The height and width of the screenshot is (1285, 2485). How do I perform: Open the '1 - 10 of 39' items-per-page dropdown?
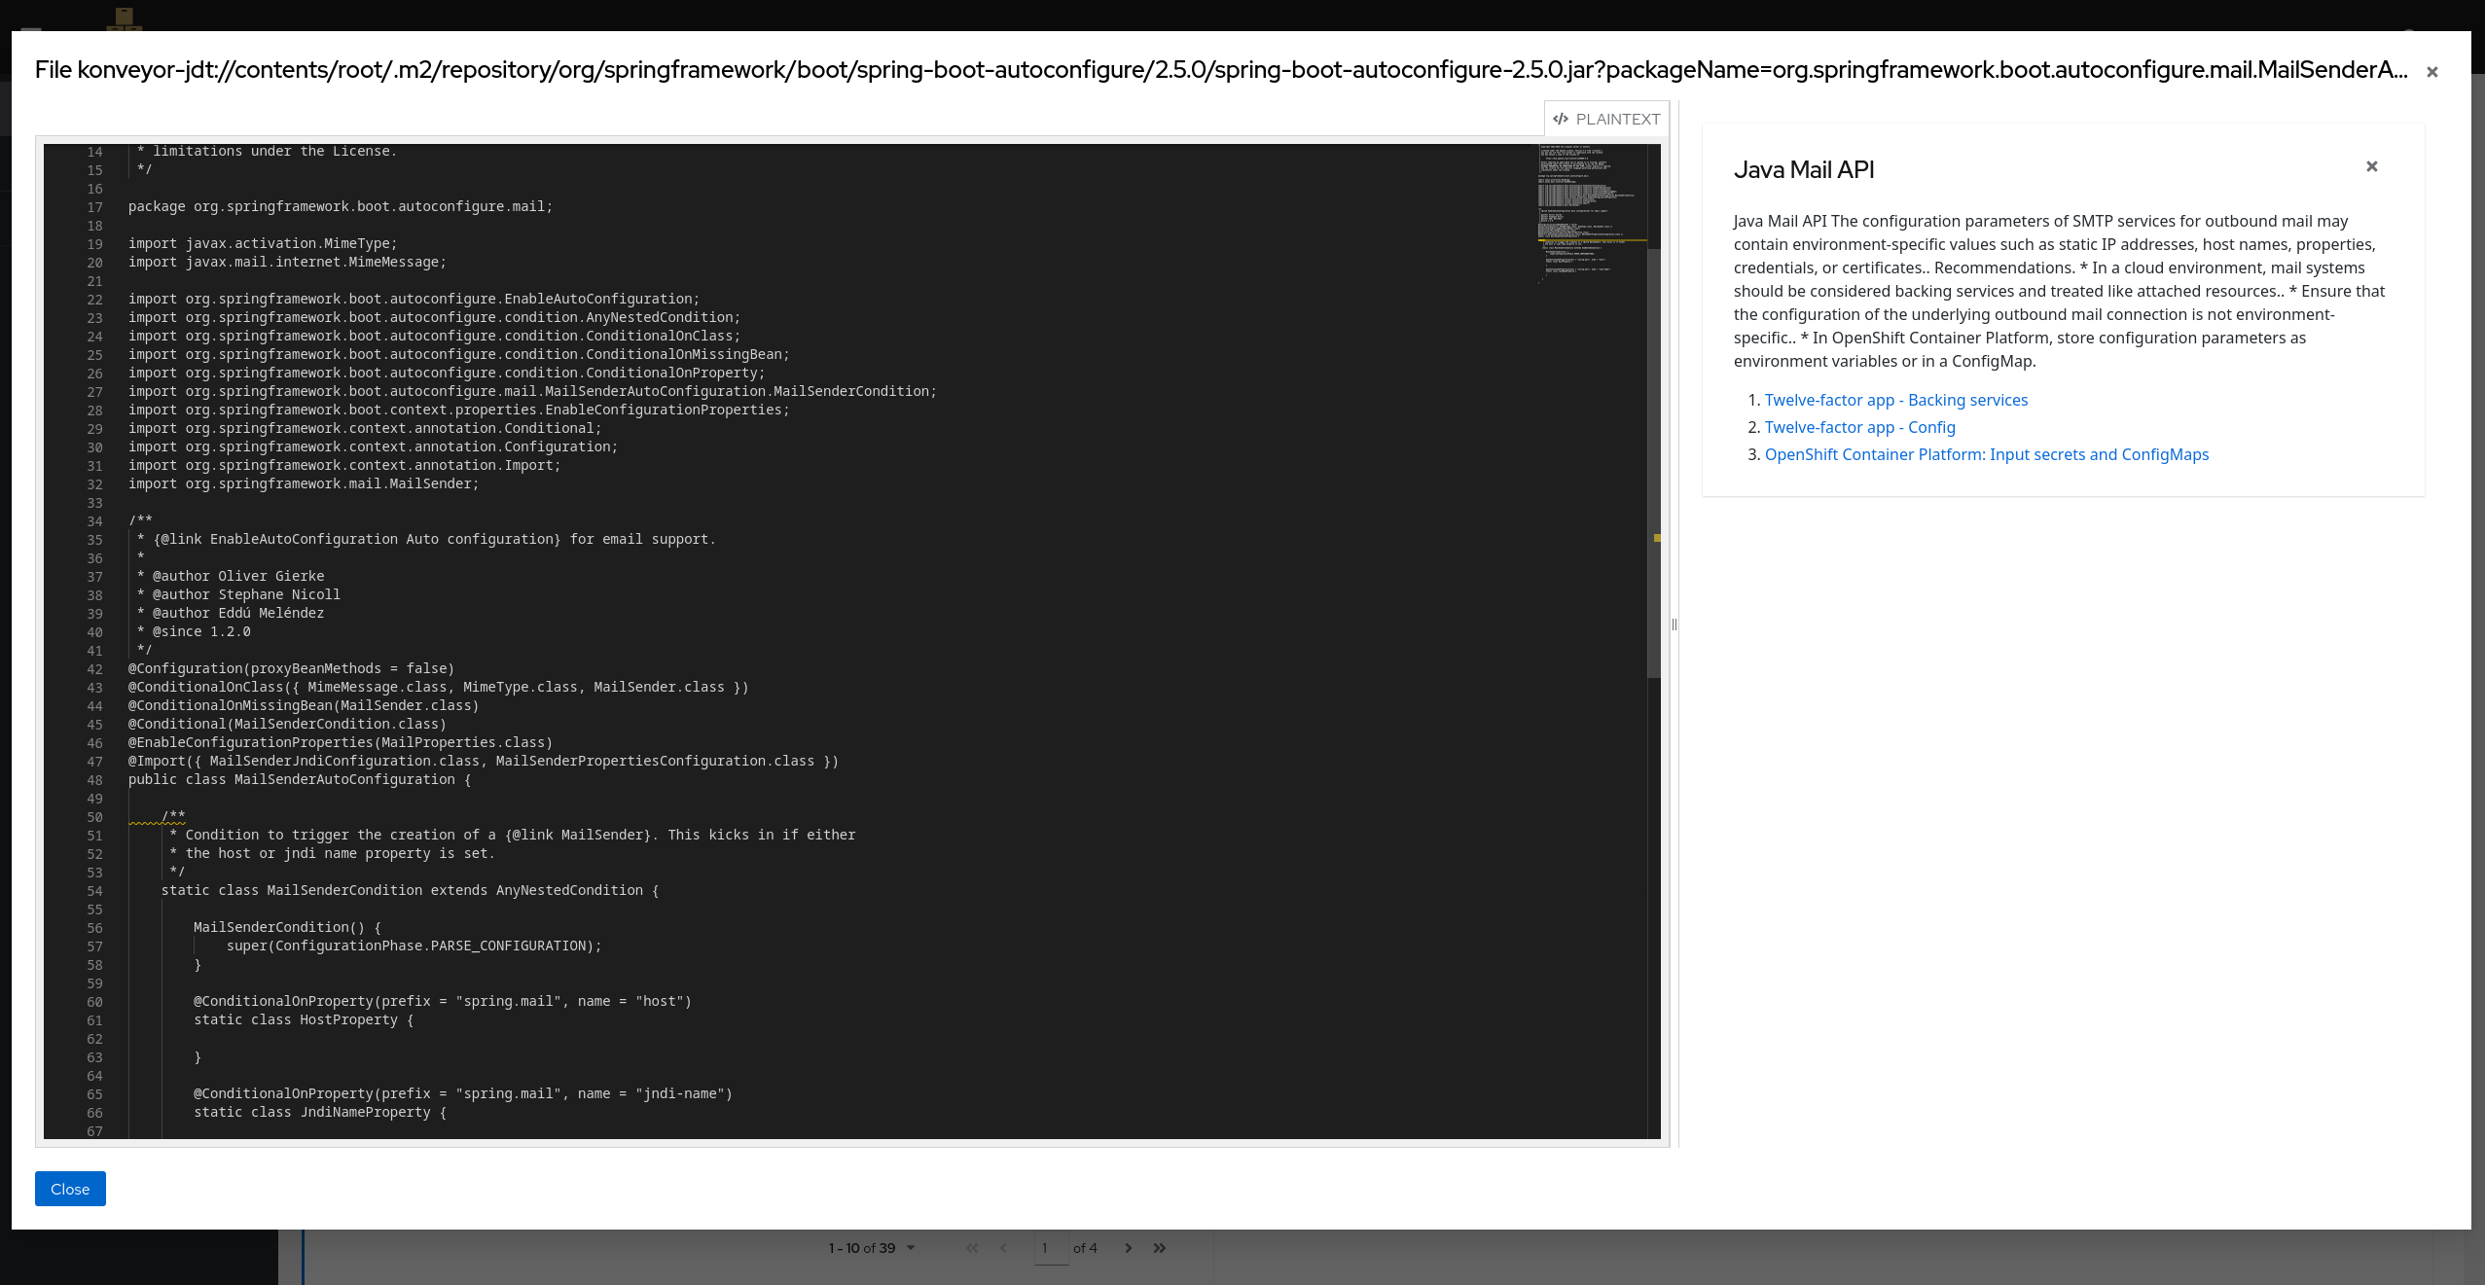872,1248
